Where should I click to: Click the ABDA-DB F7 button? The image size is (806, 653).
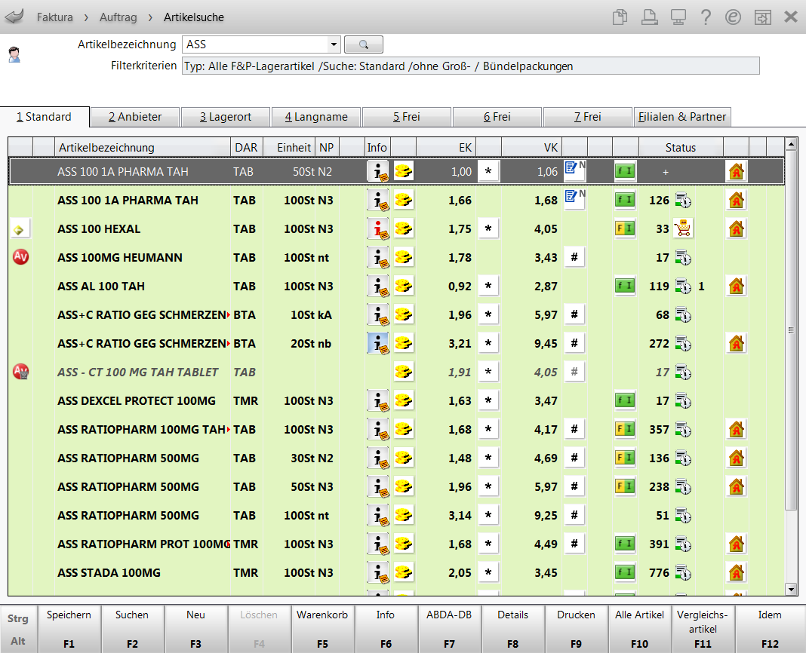pos(449,629)
